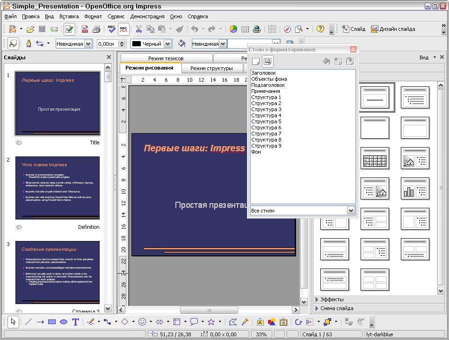Image resolution: width=449 pixels, height=340 pixels.
Task: Open the area fill style dropdown
Action: [223, 44]
